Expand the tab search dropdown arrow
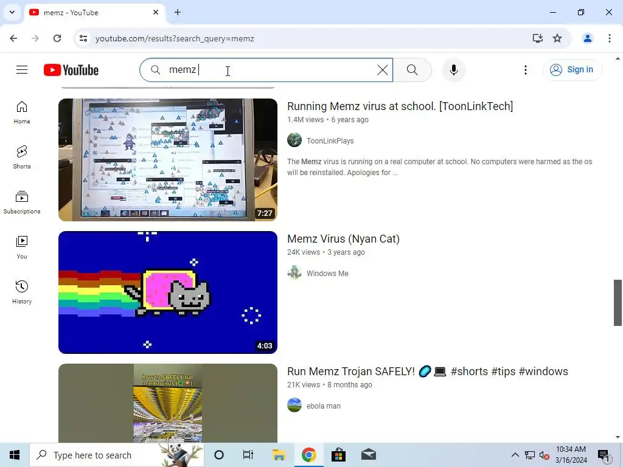This screenshot has height=467, width=623. pyautogui.click(x=12, y=12)
